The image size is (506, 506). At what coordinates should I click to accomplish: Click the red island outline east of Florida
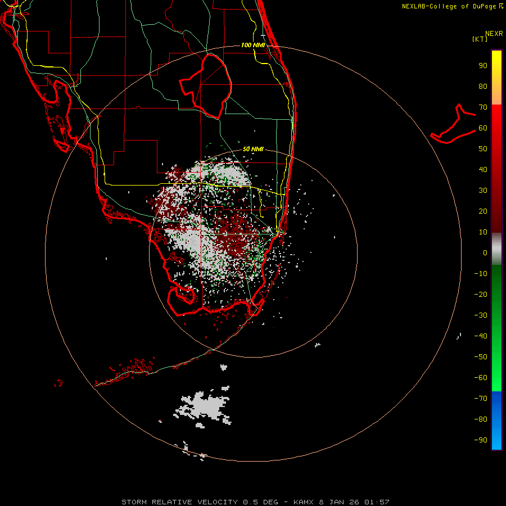coord(453,124)
